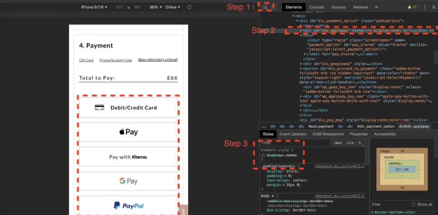The image size is (438, 215).
Task: Select the inspect element picker icon
Action: pos(265,7)
